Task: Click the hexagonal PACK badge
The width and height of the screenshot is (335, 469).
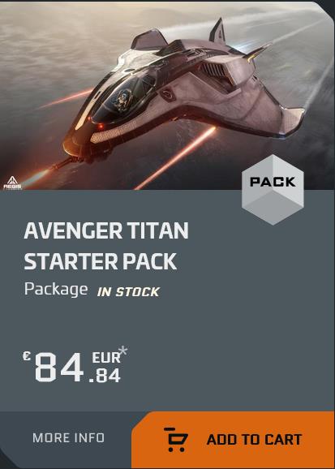Action: (x=273, y=190)
